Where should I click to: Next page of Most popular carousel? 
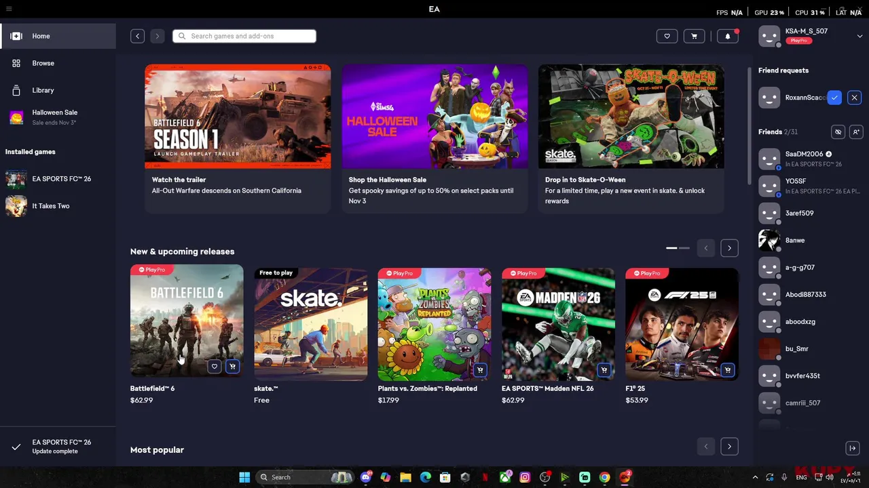(729, 447)
